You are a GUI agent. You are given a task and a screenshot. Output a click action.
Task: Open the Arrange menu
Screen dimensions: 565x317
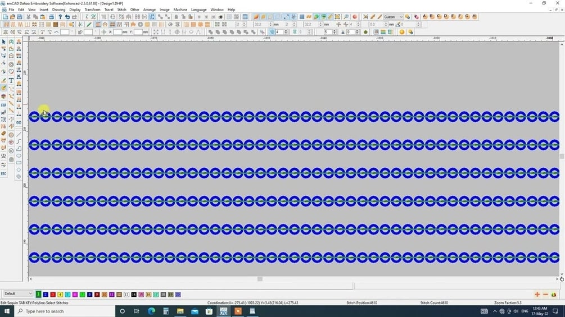(x=149, y=10)
